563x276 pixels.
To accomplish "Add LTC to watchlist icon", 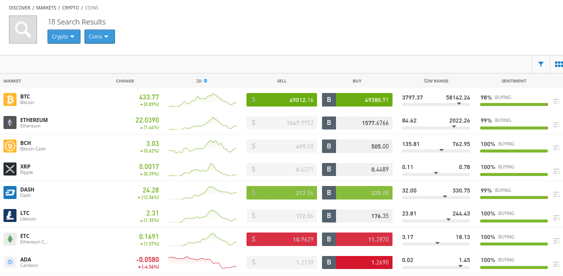I will 557,218.
